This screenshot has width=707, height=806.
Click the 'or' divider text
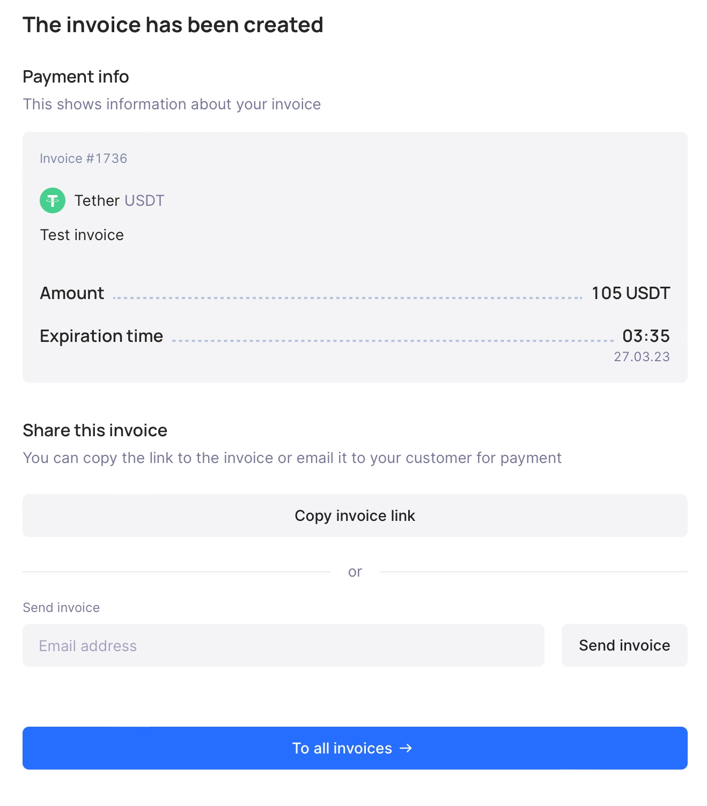[x=355, y=572]
